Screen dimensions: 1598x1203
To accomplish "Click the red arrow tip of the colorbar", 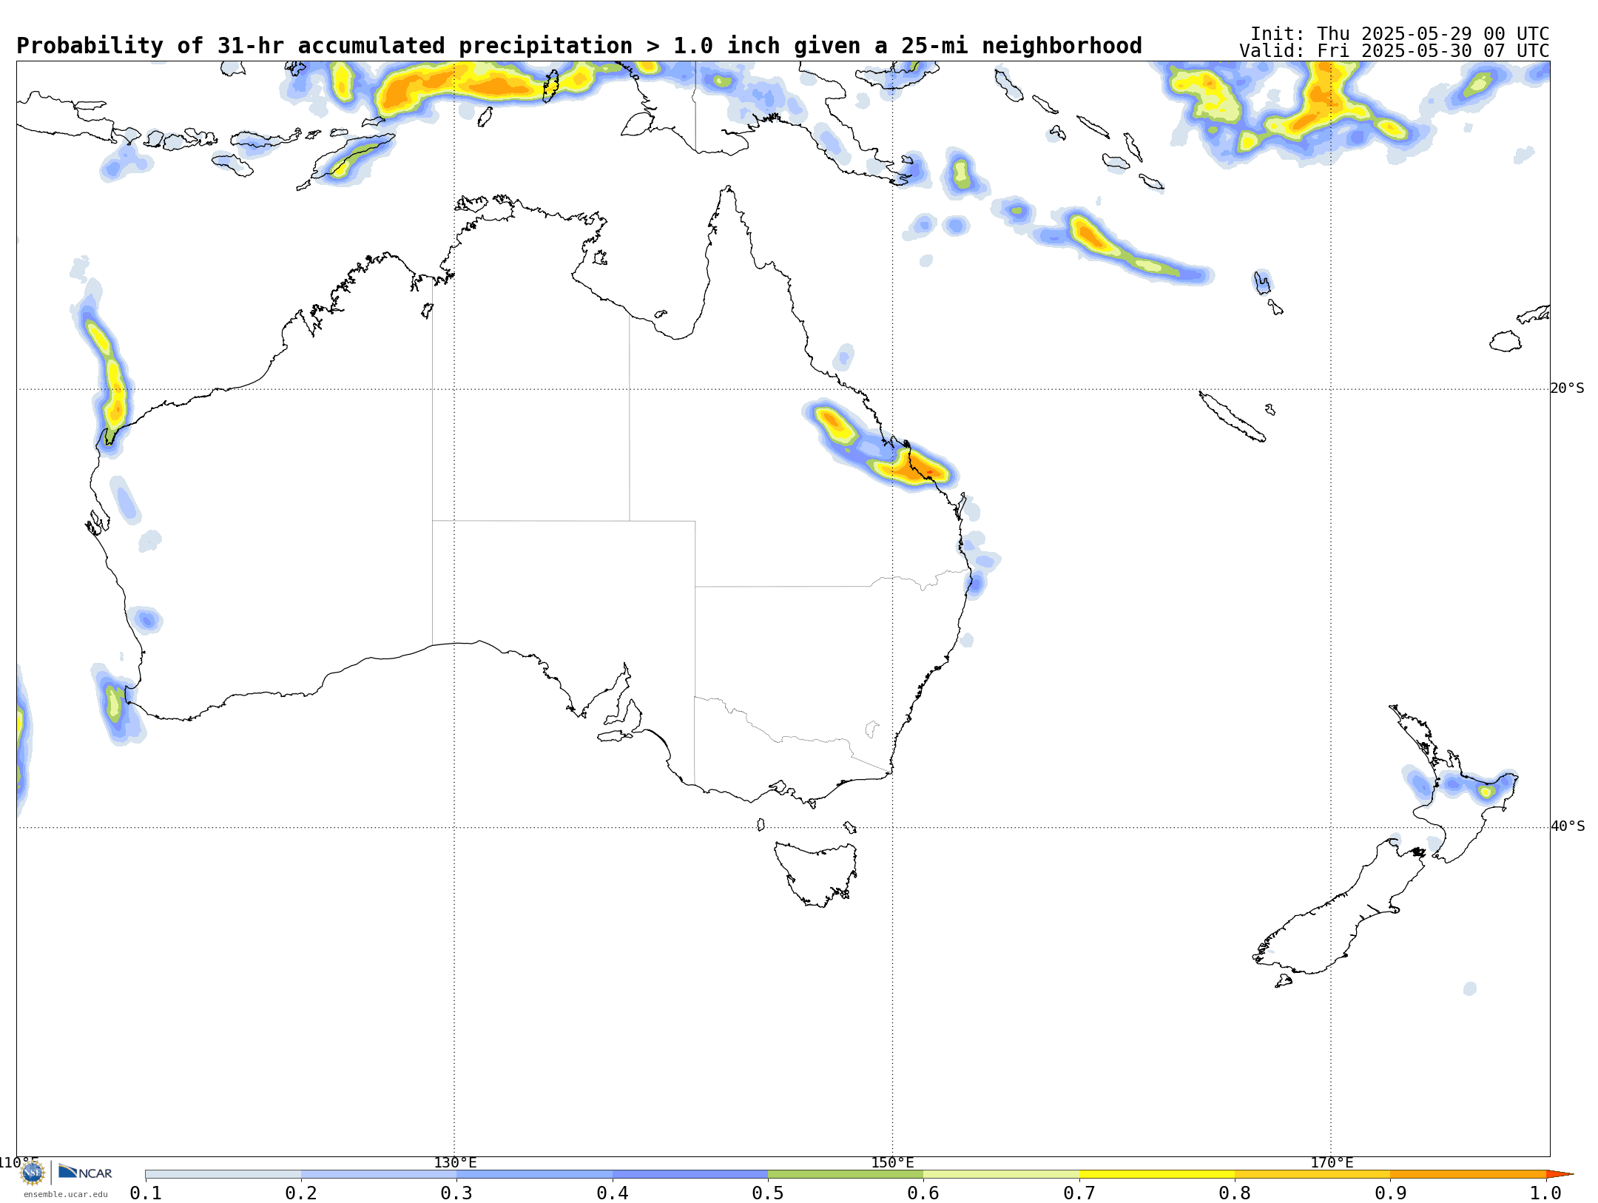I will point(1560,1174).
